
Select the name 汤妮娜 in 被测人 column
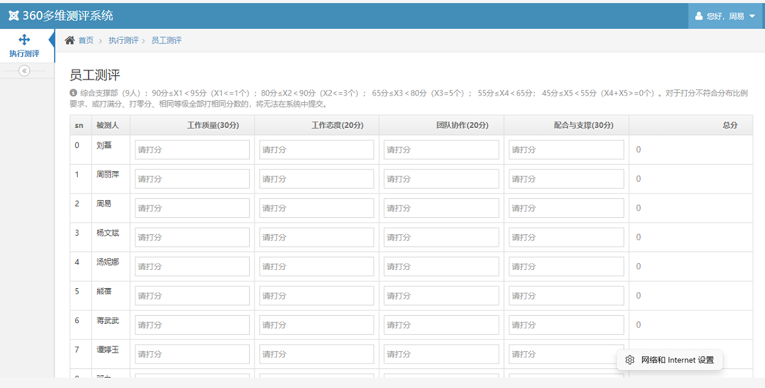point(108,262)
